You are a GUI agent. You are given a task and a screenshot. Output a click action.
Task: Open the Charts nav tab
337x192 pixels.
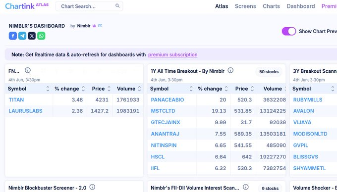[271, 6]
